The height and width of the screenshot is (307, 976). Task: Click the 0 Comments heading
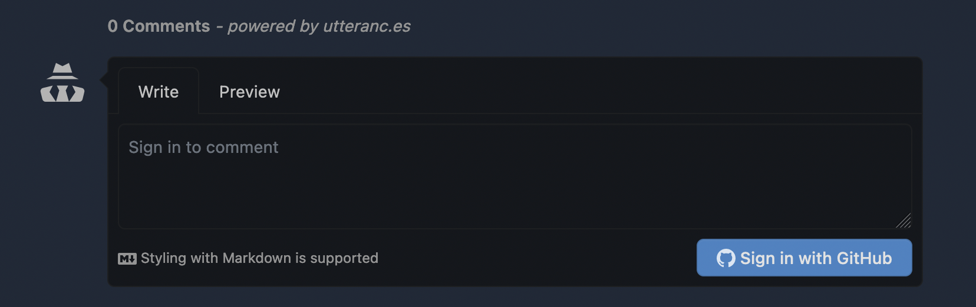click(159, 26)
